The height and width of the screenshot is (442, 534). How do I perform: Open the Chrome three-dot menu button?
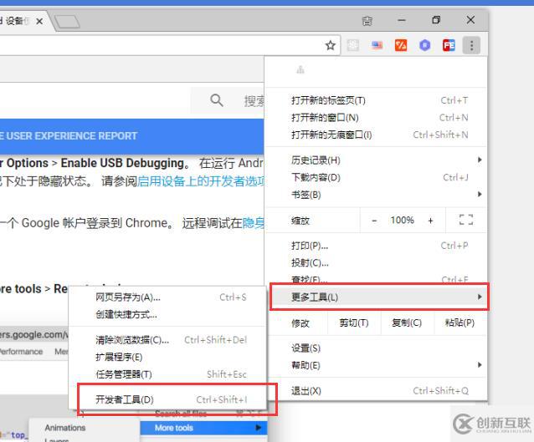pyautogui.click(x=471, y=45)
